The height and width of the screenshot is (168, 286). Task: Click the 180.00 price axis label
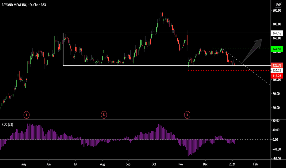277,24
